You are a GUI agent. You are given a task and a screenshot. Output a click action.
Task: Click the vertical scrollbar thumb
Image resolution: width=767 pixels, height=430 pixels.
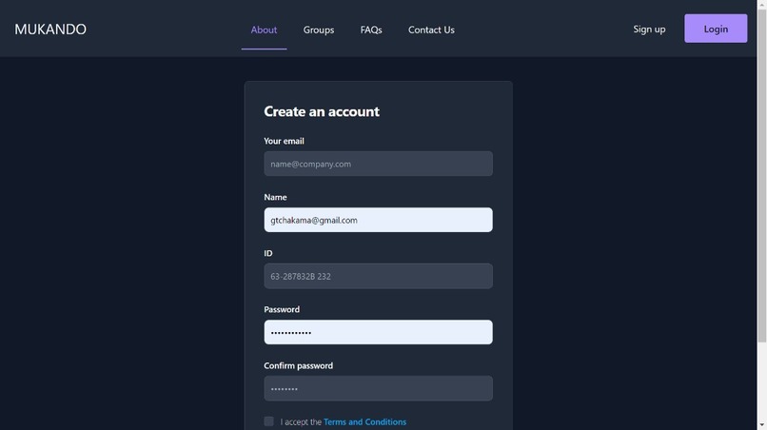coord(762,174)
